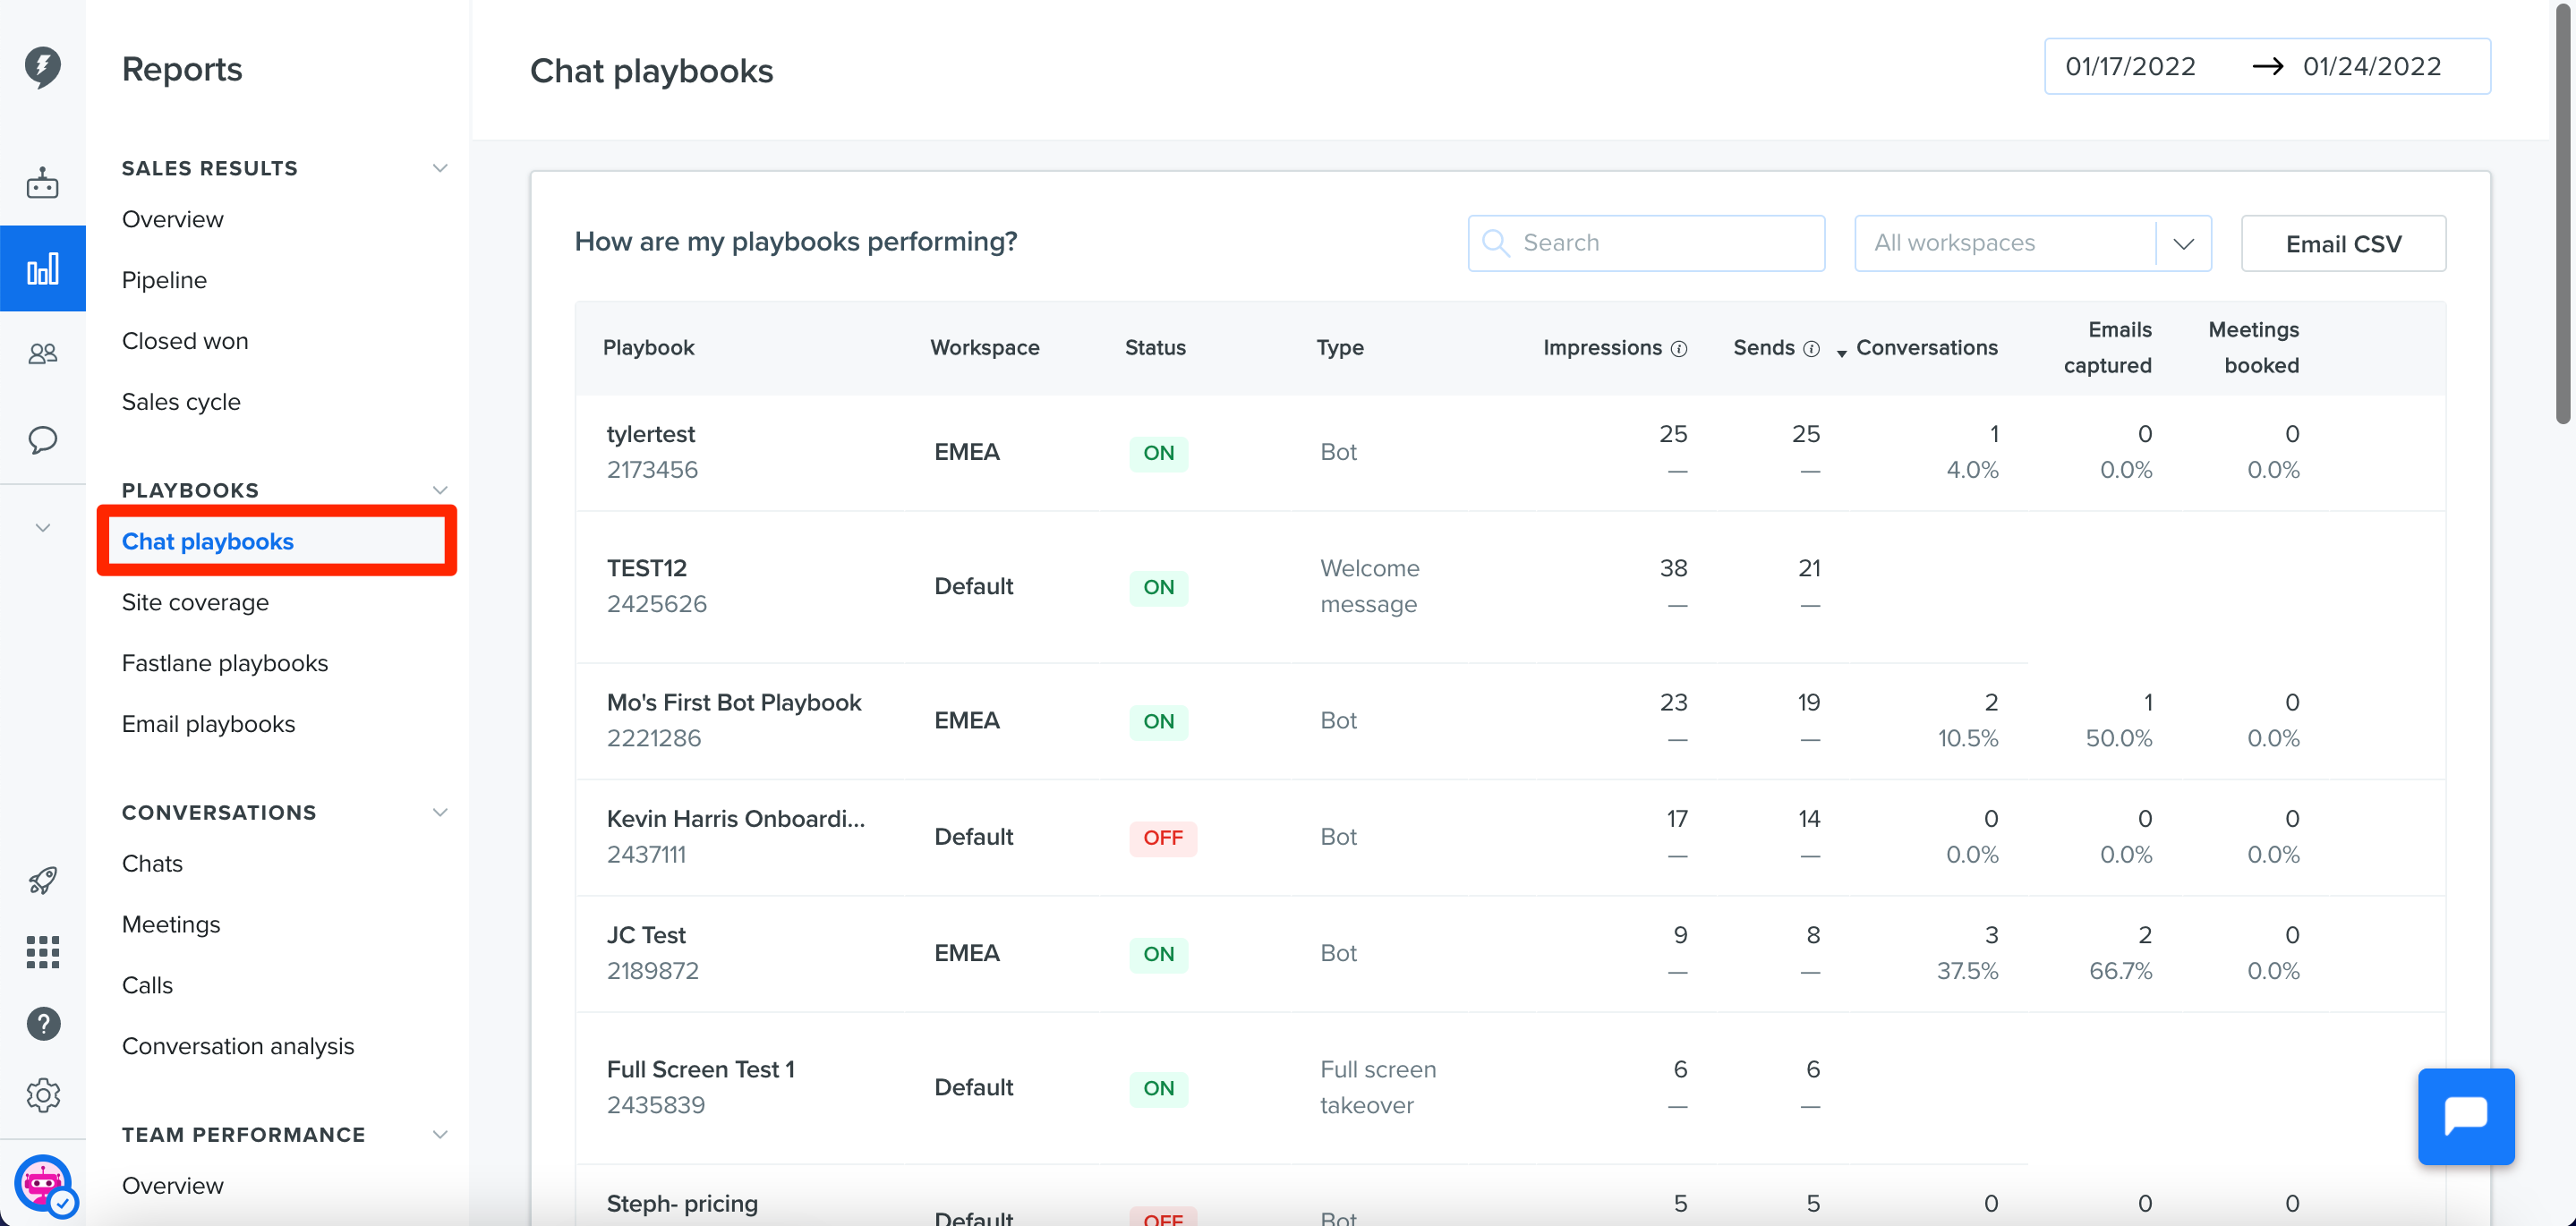Open the Meetings report link
Screen dimensions: 2576x1226
[171, 924]
